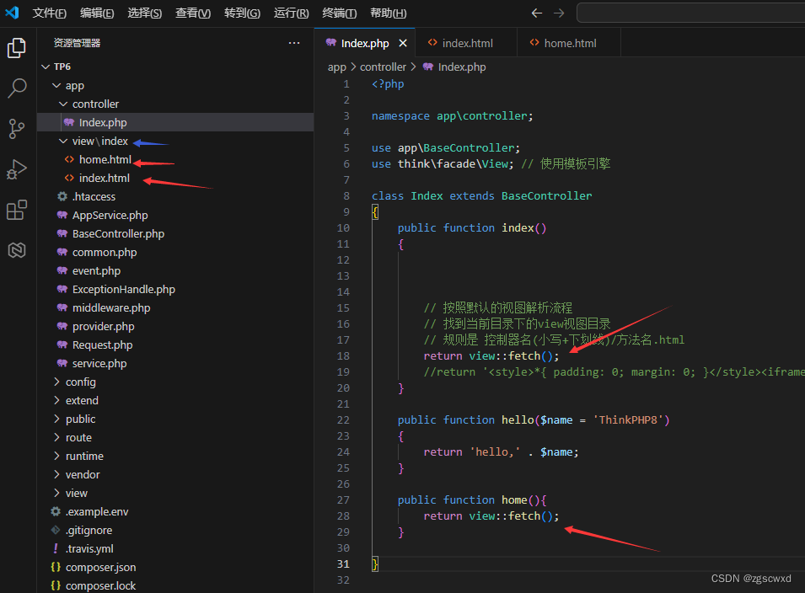
Task: Open the Run and Debug panel
Action: [17, 168]
